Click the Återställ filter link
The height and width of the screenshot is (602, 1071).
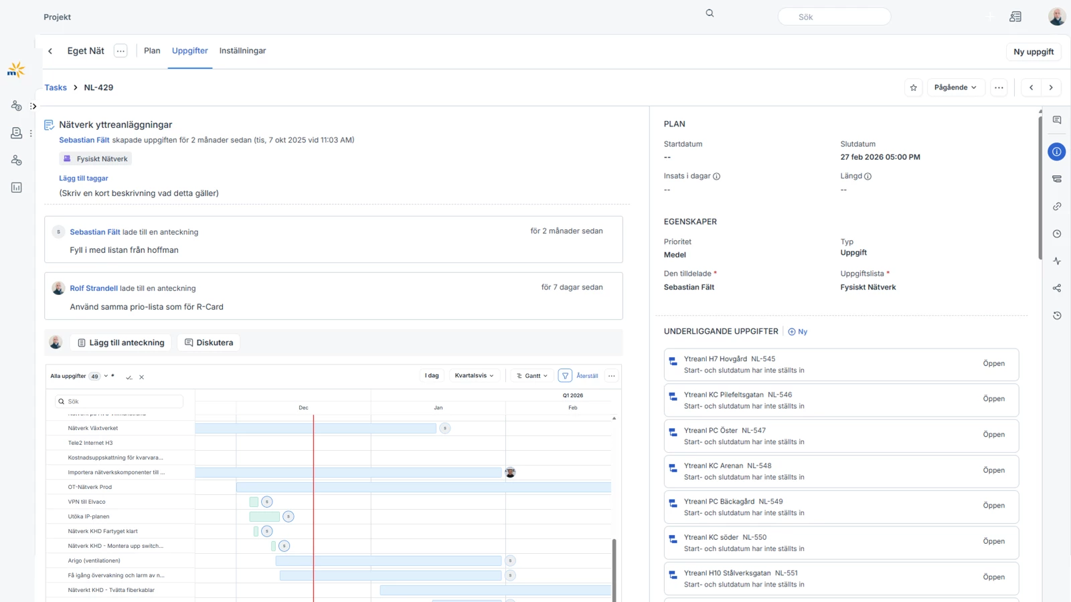click(x=587, y=376)
